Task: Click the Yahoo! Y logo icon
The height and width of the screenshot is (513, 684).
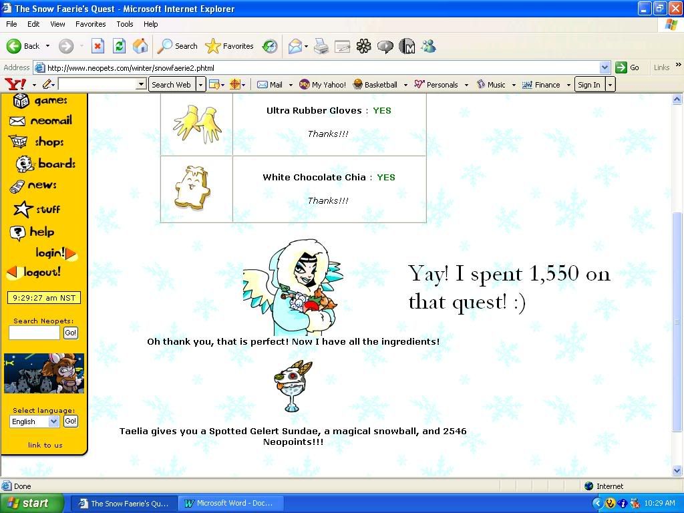Action: [x=15, y=84]
